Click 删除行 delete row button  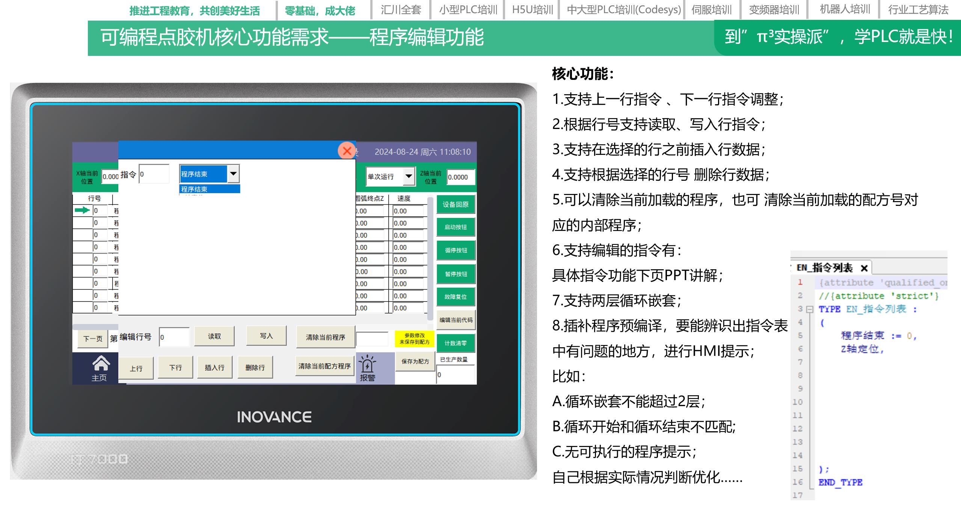tap(255, 367)
